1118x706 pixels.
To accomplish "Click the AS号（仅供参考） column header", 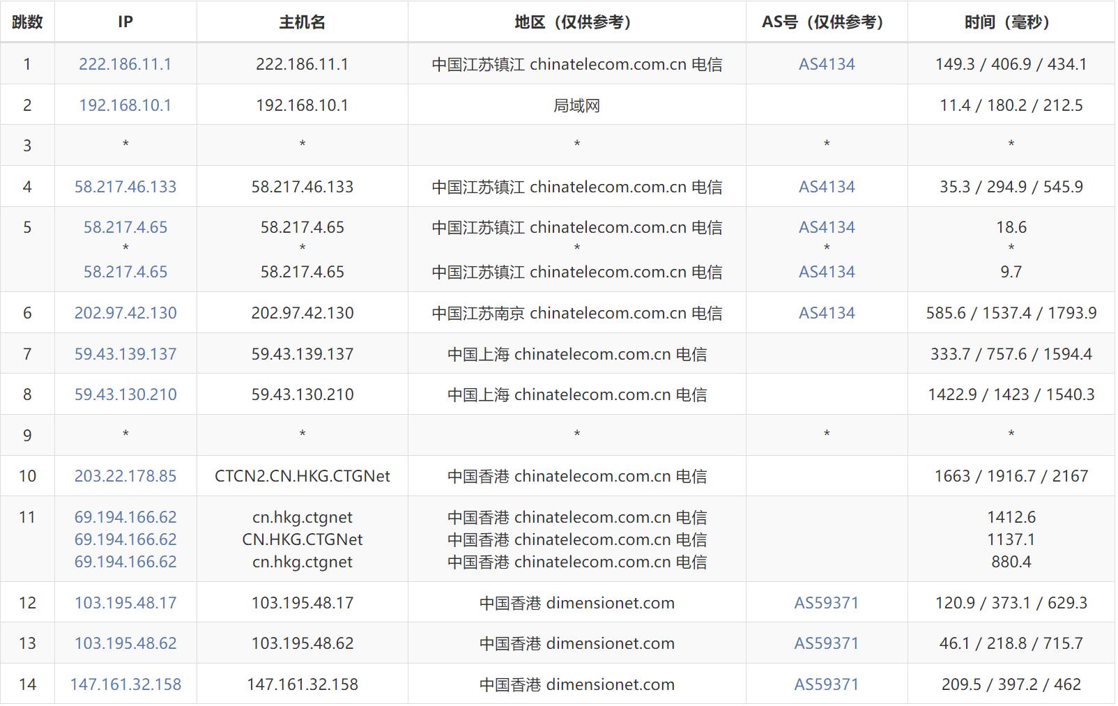I will tap(827, 22).
